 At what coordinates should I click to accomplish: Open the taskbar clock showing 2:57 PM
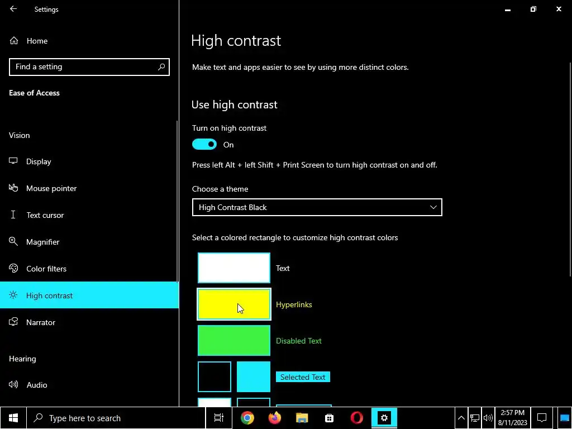click(513, 418)
